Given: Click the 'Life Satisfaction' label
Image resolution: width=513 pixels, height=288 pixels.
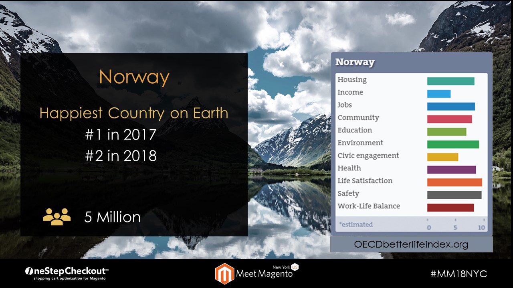Looking at the screenshot, I should [365, 181].
